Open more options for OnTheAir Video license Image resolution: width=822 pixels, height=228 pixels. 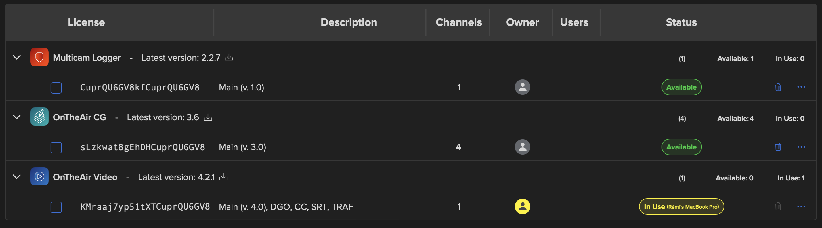click(801, 206)
